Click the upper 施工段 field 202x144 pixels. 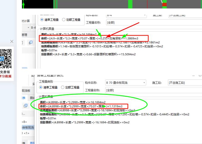click(185, 15)
